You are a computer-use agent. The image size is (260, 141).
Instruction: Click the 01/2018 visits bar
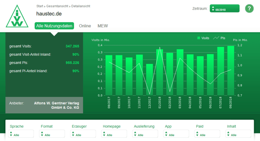[159, 73]
